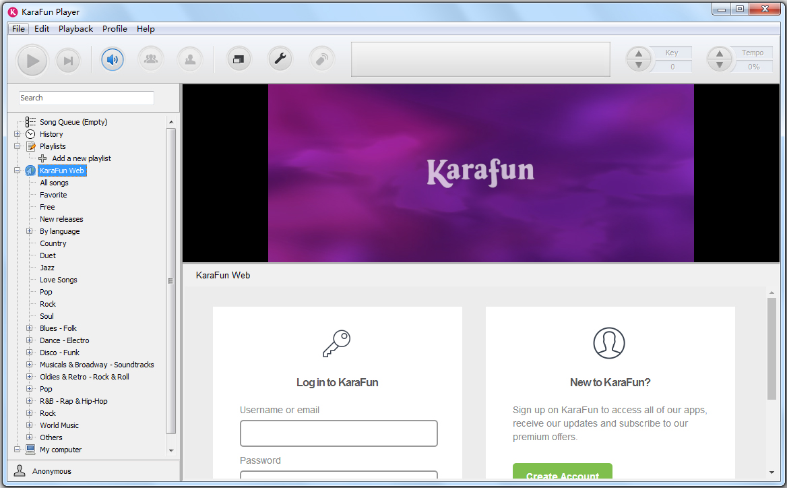The image size is (787, 488).
Task: Select Duet category
Action: click(x=48, y=255)
